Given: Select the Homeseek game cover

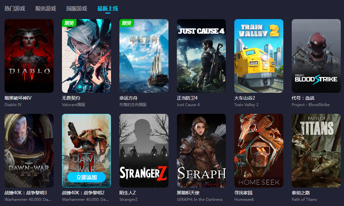Looking at the screenshot, I should point(259,151).
